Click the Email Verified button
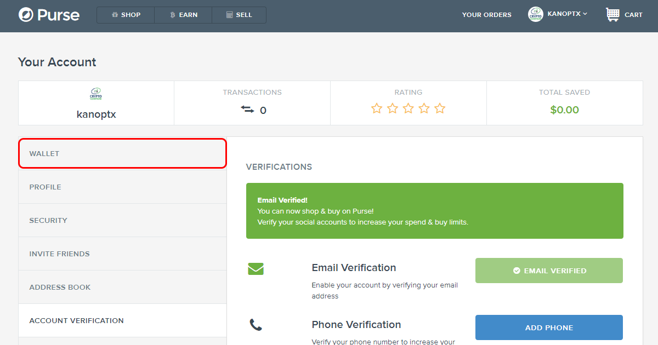 pyautogui.click(x=549, y=271)
